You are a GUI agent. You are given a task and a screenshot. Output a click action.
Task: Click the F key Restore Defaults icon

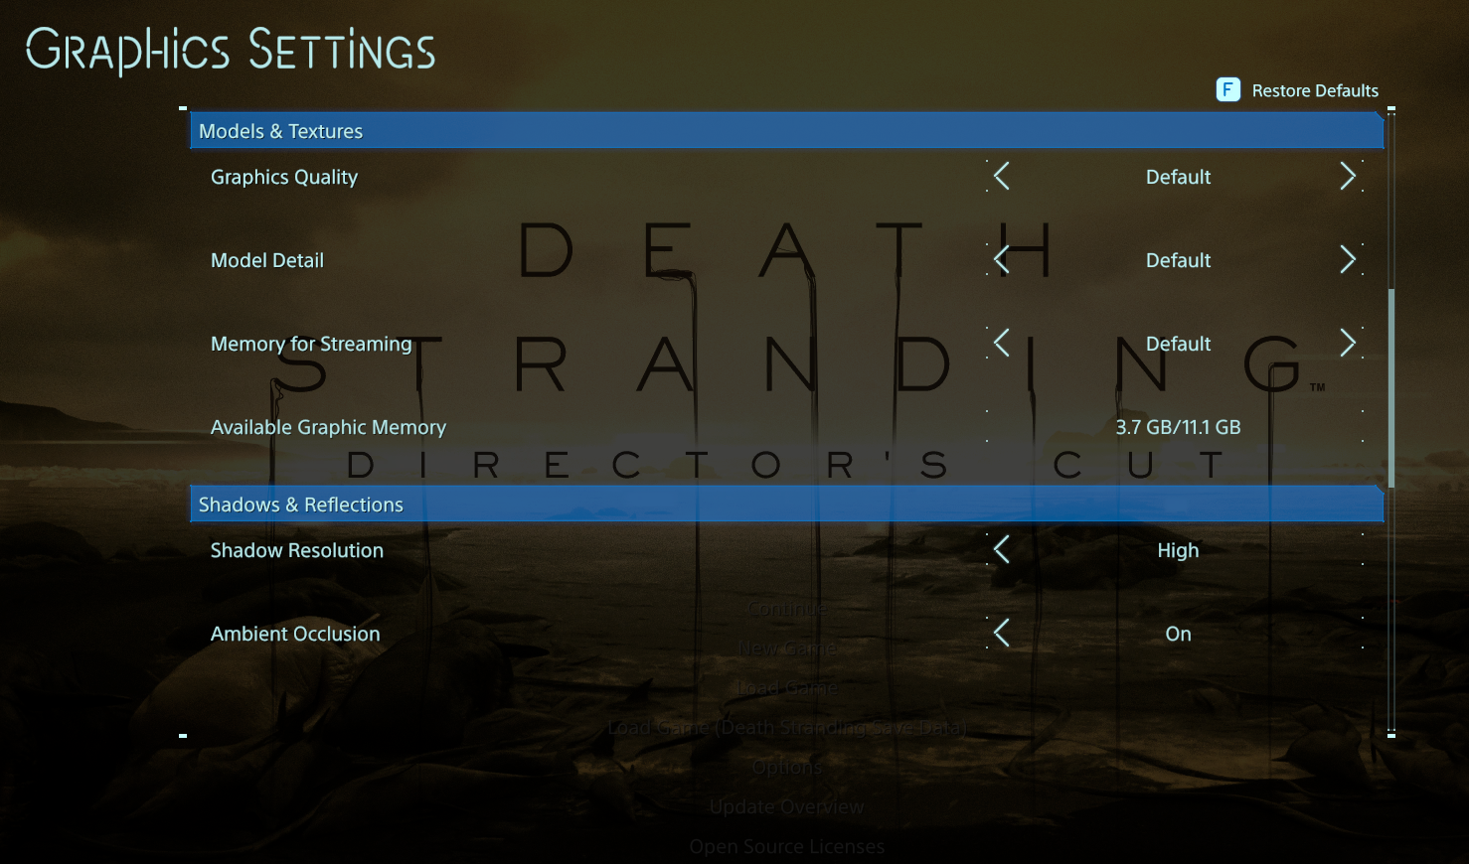[1228, 90]
